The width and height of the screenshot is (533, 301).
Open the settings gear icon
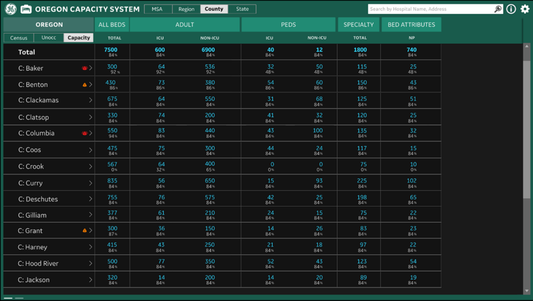[x=525, y=9]
